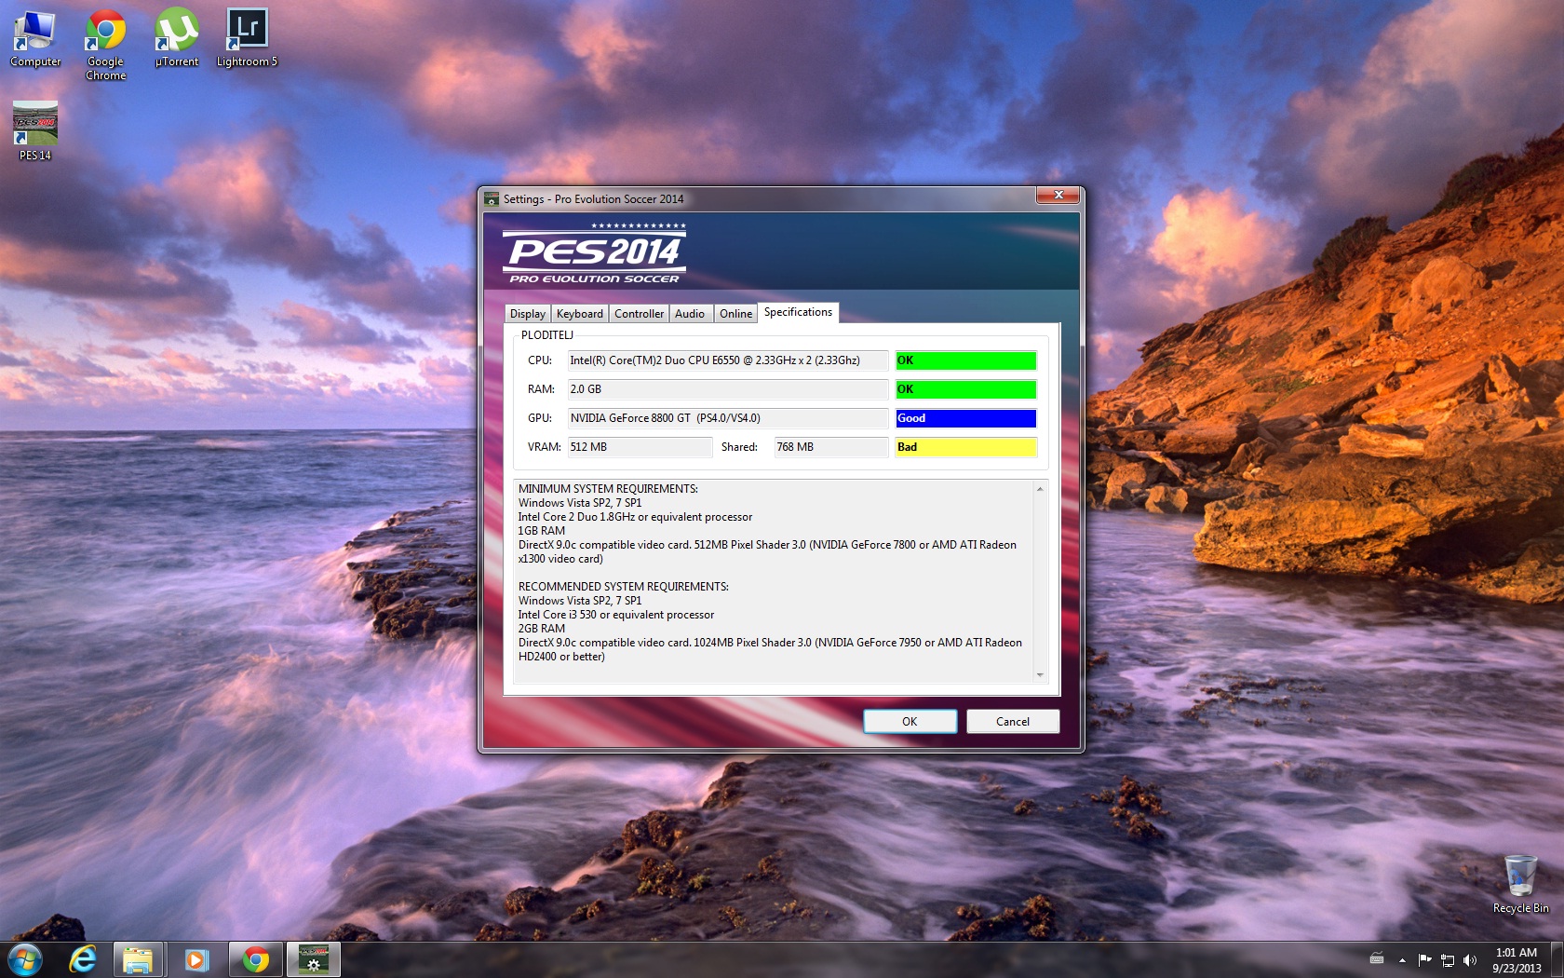Image resolution: width=1564 pixels, height=978 pixels.
Task: Click the blue GPU Good status bar
Action: tap(965, 418)
